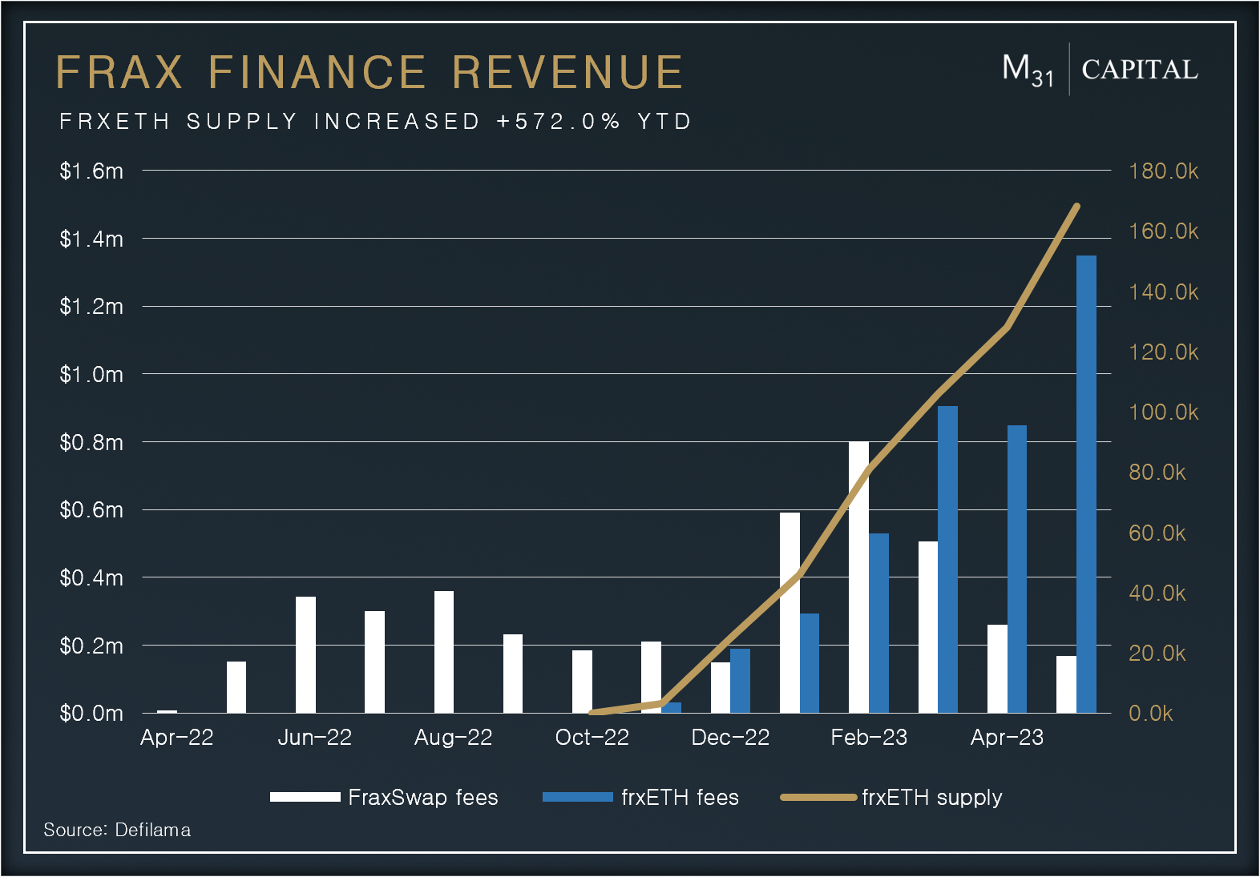Select the blue frxETH bar above Dec-22
The width and height of the screenshot is (1260, 877).
pos(740,681)
